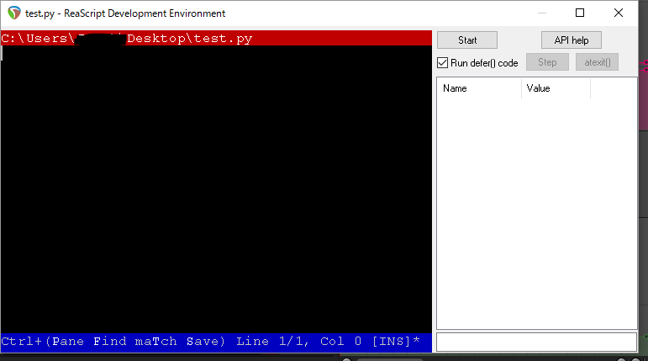Click the grayed-out Step button
The width and height of the screenshot is (648, 361).
tap(547, 62)
